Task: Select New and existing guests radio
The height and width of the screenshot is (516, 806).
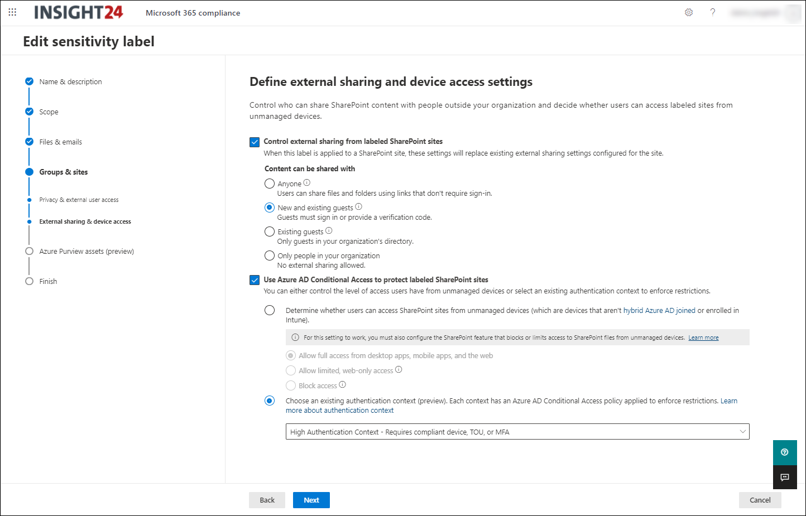Action: coord(270,208)
